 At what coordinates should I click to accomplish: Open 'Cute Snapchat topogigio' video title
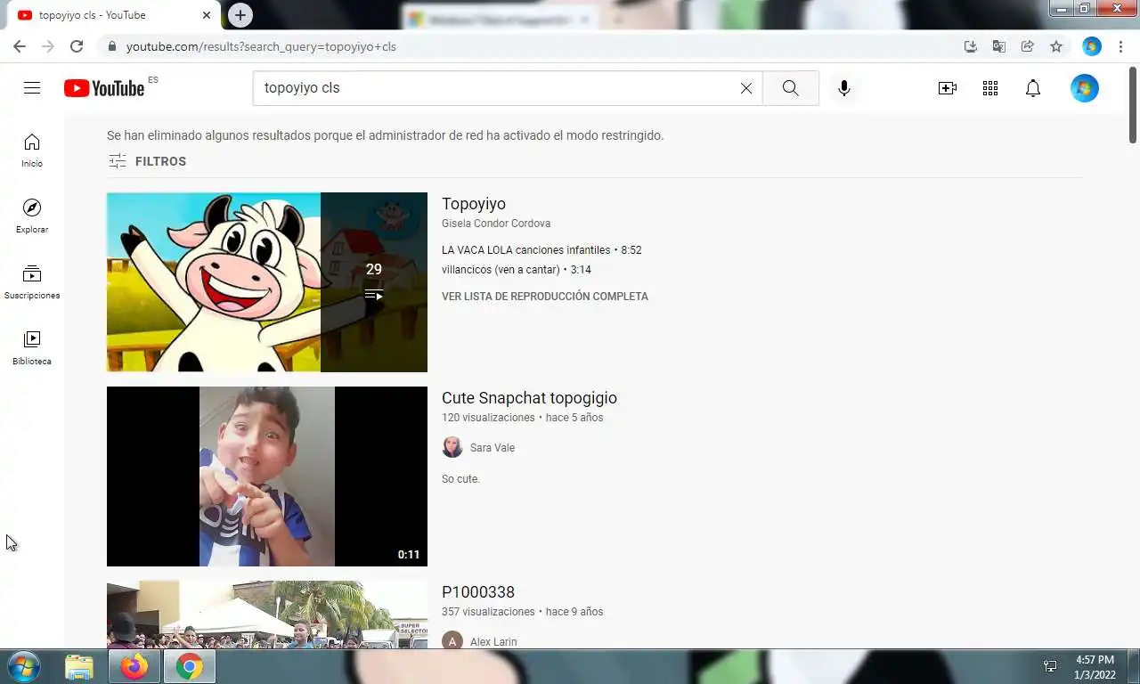click(529, 398)
